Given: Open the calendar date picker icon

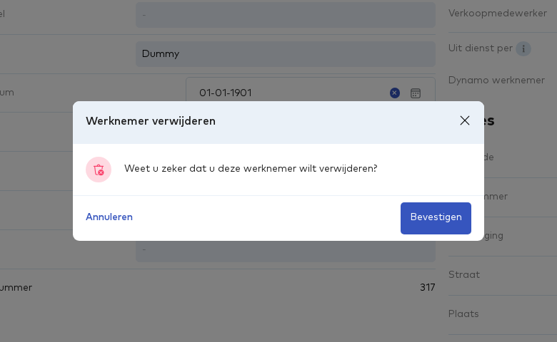Looking at the screenshot, I should (x=416, y=93).
